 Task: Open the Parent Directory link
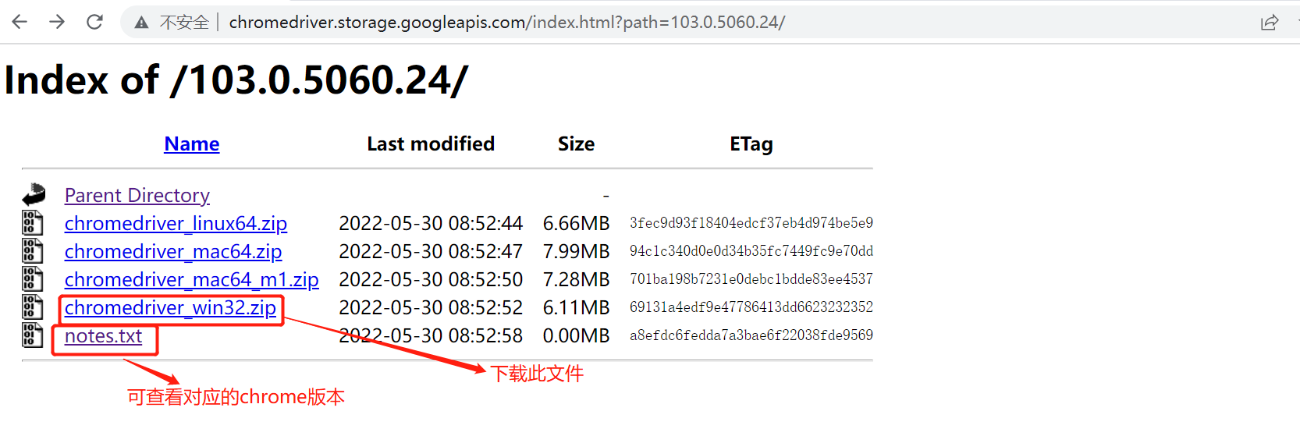(x=137, y=195)
